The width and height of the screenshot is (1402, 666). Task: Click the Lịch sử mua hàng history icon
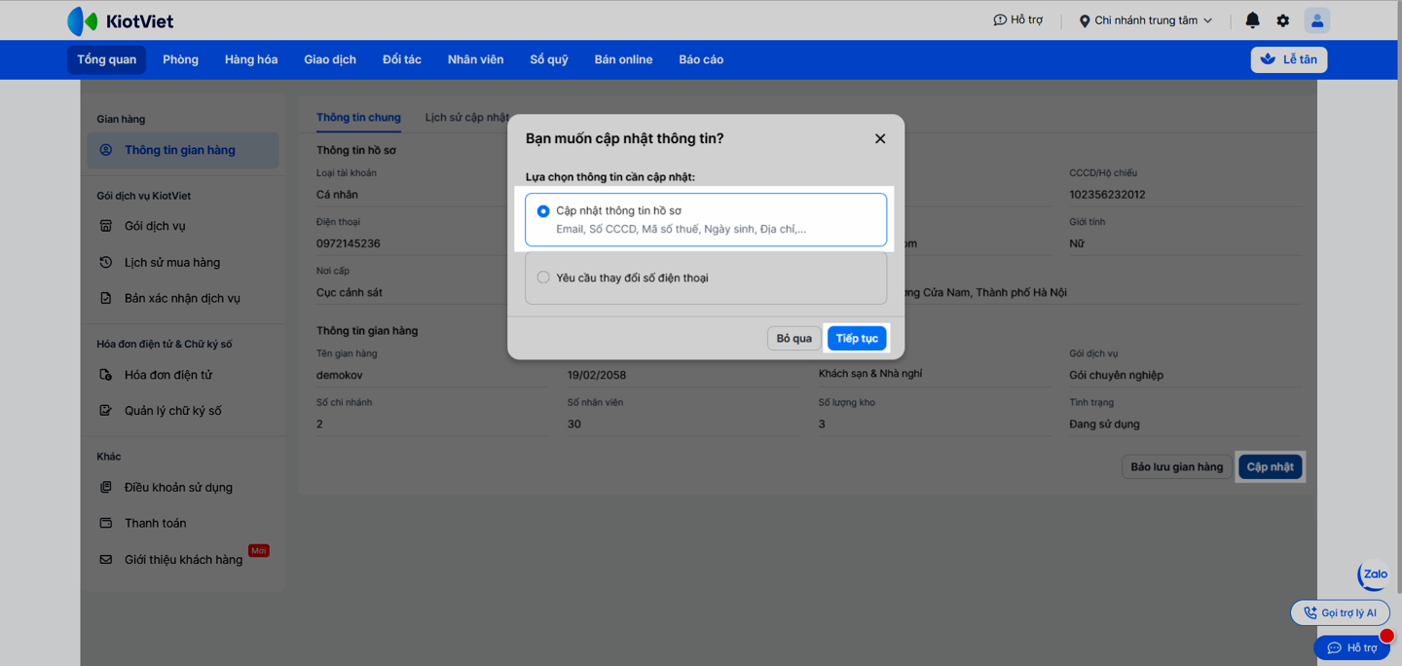(x=106, y=262)
